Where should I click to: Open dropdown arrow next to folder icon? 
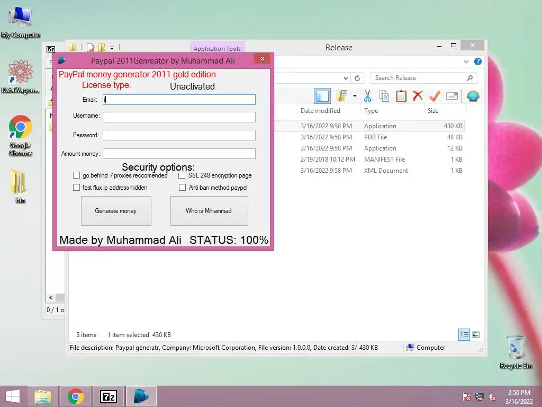[355, 96]
